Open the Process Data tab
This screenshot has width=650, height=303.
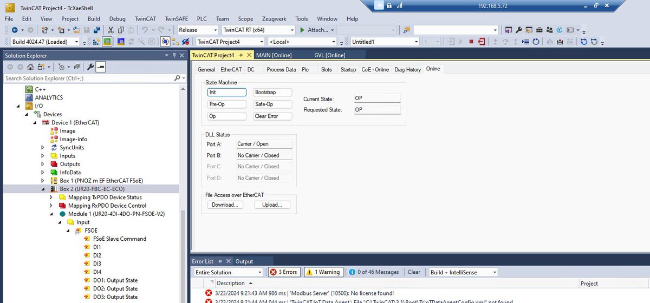(x=281, y=69)
